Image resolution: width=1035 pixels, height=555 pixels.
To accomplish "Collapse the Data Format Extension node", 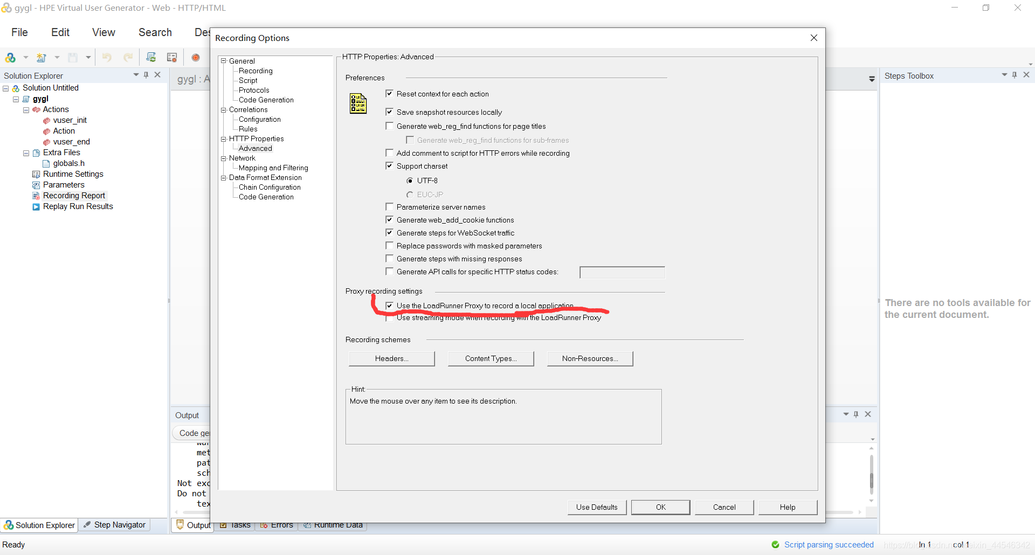I will [x=223, y=177].
